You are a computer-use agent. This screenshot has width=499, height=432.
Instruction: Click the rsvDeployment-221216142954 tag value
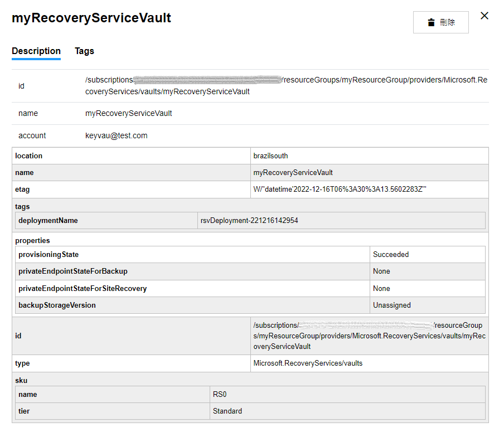coord(249,220)
